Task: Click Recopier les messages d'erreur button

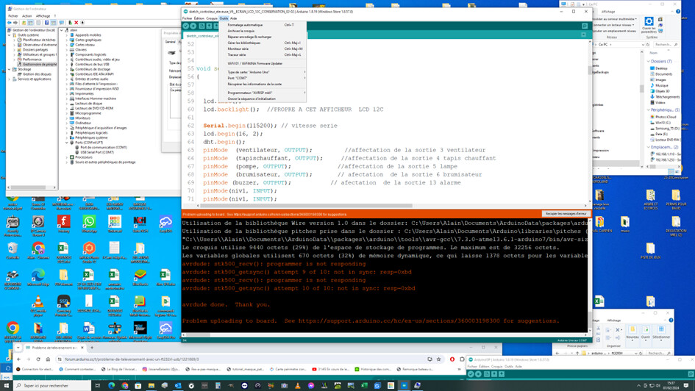Action: [566, 214]
